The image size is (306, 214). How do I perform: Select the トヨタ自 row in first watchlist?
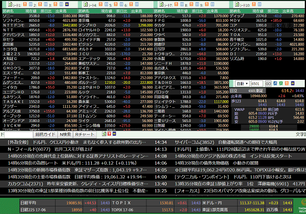[x=40, y=49]
